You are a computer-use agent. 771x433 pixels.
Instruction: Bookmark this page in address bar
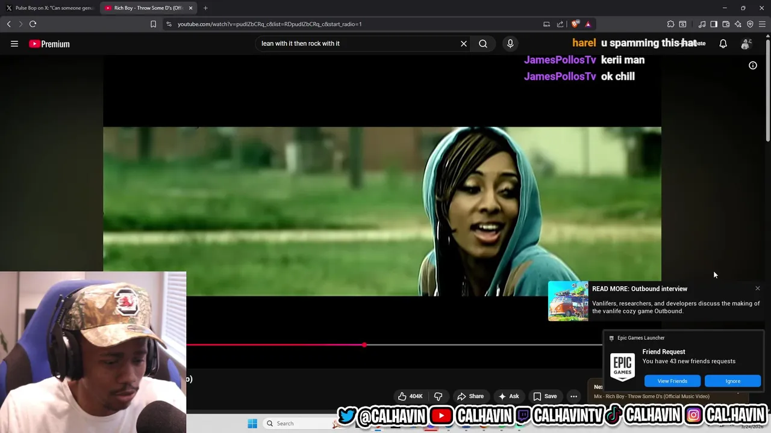(153, 24)
